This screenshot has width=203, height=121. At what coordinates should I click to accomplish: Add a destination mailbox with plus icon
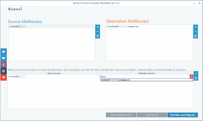point(195,27)
